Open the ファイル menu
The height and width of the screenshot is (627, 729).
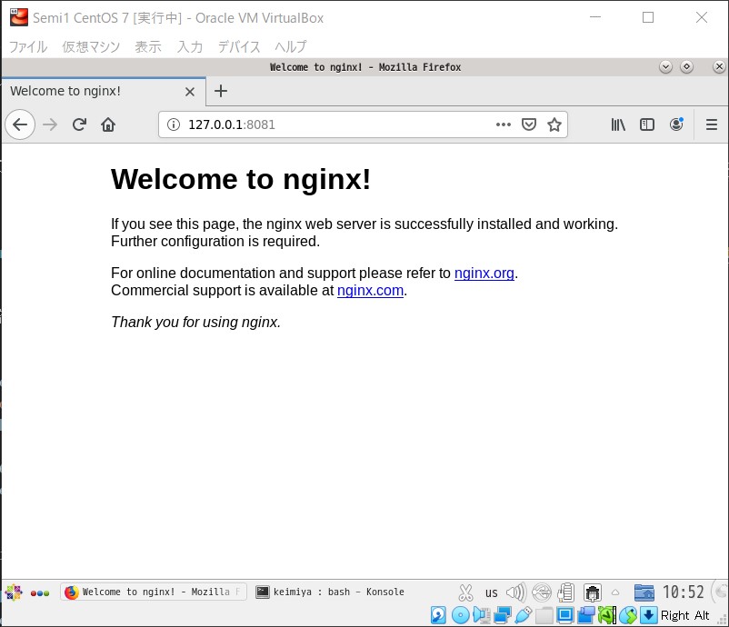pos(28,46)
